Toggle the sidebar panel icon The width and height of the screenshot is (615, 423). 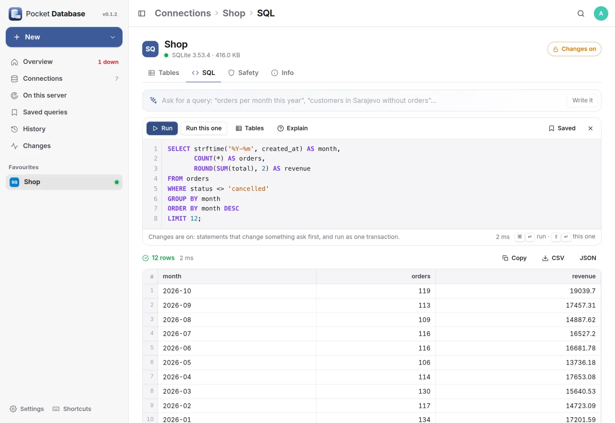coord(141,13)
